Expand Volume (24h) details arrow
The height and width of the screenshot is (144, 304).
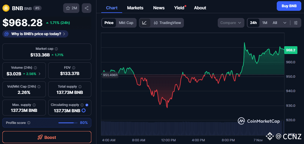point(40,74)
